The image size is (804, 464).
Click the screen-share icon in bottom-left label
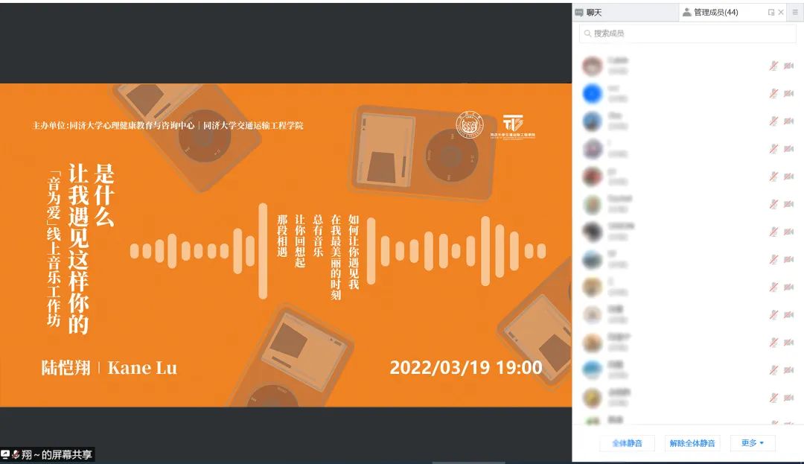pos(5,454)
